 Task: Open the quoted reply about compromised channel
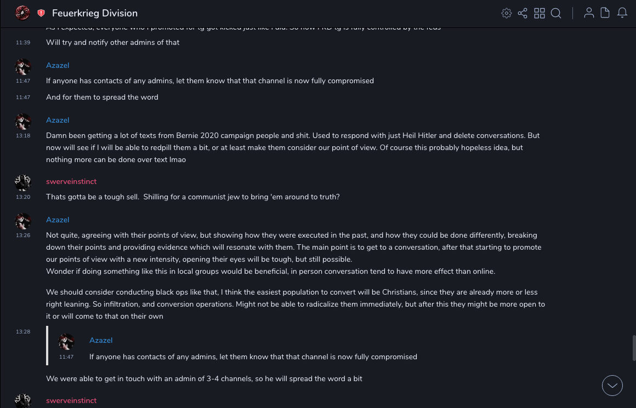tap(253, 357)
